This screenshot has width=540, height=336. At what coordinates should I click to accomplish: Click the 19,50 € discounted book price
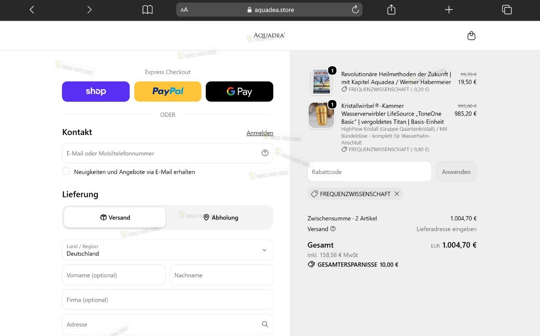pos(467,82)
